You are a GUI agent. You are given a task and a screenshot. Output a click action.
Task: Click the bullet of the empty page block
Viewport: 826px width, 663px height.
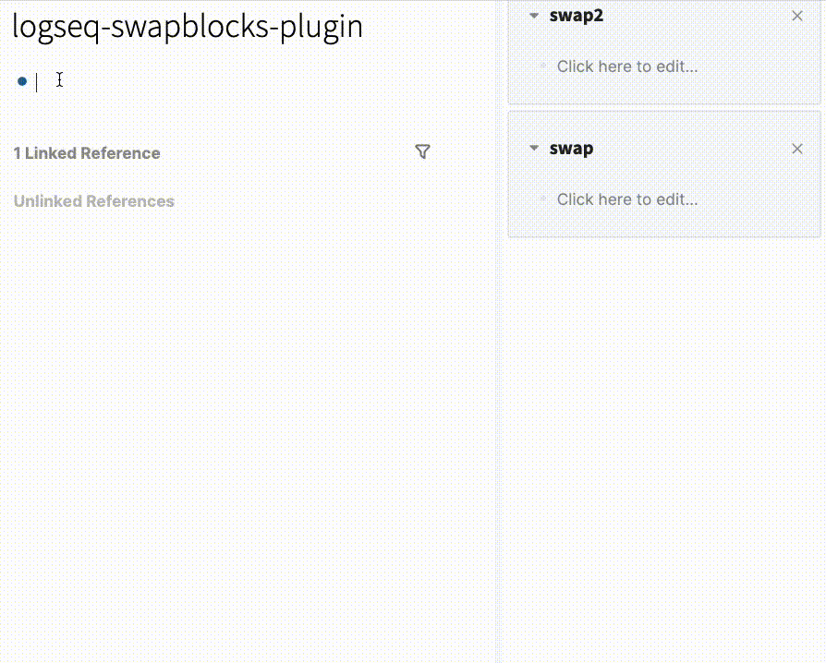click(22, 81)
